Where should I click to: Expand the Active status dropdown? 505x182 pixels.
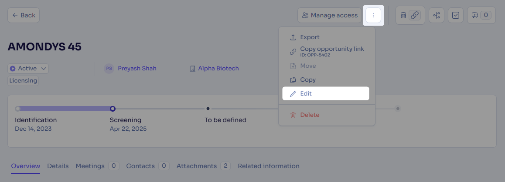coord(28,68)
